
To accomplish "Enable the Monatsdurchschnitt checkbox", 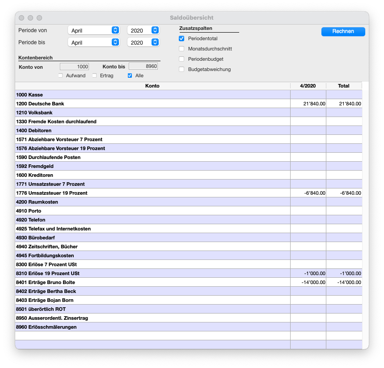I will (x=181, y=49).
